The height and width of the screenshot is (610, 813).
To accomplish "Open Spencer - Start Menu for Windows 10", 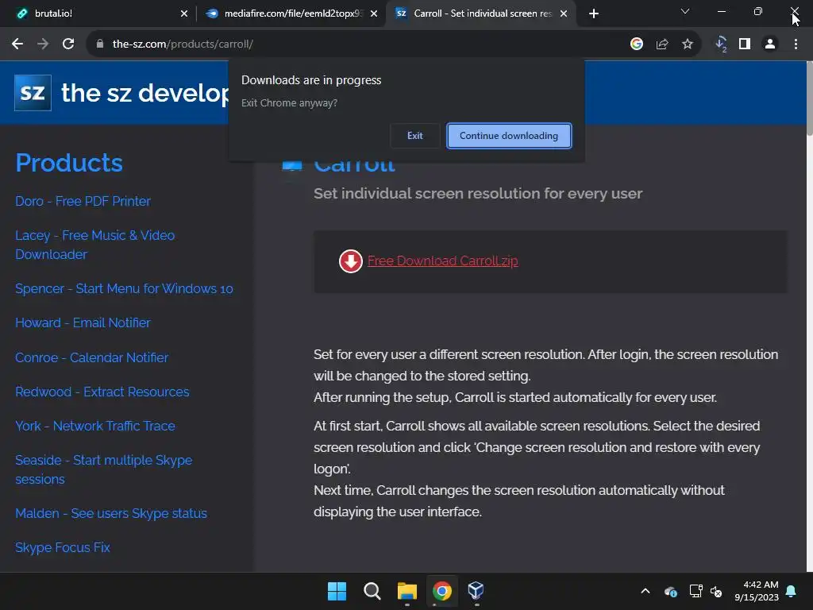I will click(x=124, y=288).
